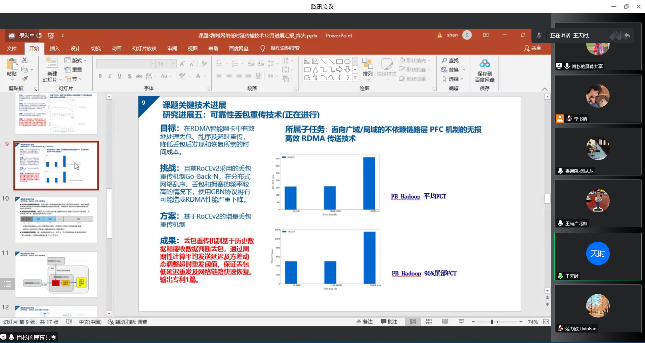Click the 排列 arrange icon

pos(368,63)
